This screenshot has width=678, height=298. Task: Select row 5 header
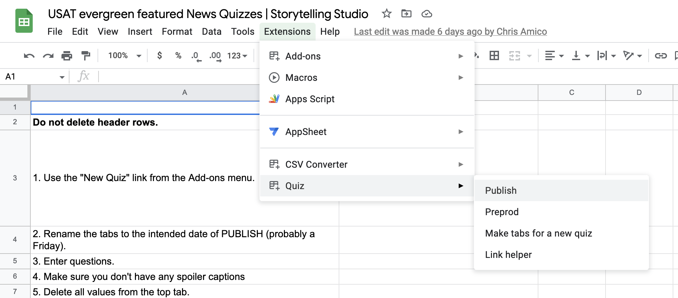(x=15, y=261)
